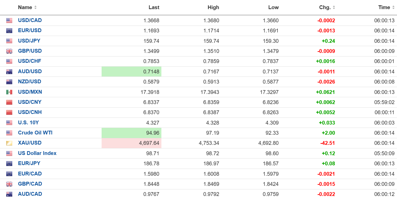Click the Mexico flag icon beside USD/MXN
The height and width of the screenshot is (199, 397).
tap(9, 92)
